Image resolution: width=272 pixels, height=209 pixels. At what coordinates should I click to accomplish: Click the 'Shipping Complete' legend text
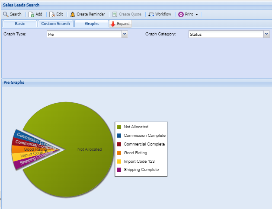coord(141,170)
